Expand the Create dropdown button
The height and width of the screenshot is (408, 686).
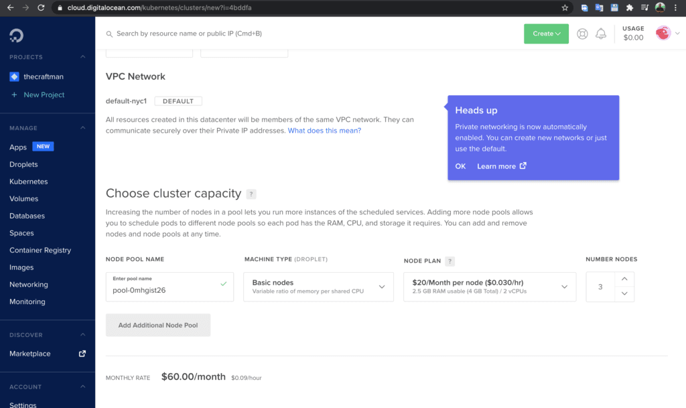click(546, 33)
